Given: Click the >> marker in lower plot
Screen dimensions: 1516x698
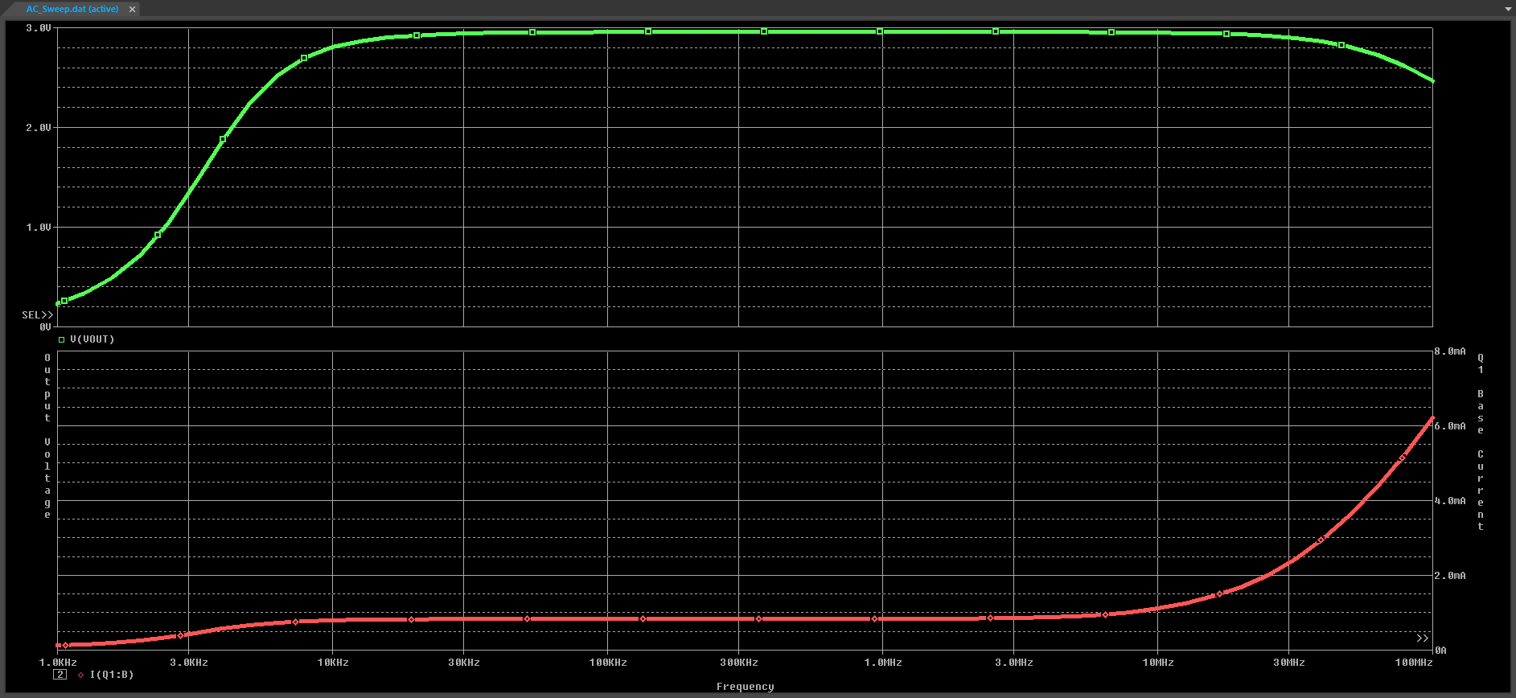Looking at the screenshot, I should click(x=1422, y=638).
